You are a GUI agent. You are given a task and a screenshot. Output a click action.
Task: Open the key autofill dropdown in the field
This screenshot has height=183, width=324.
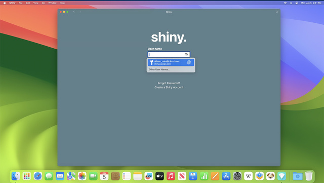click(186, 54)
